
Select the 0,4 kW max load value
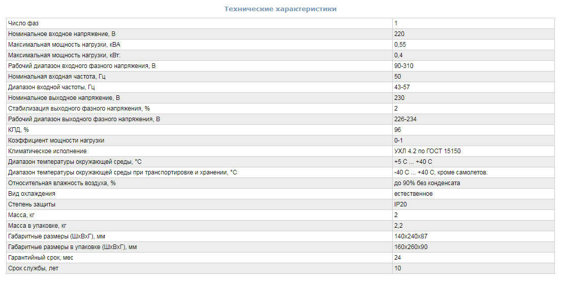pyautogui.click(x=398, y=55)
